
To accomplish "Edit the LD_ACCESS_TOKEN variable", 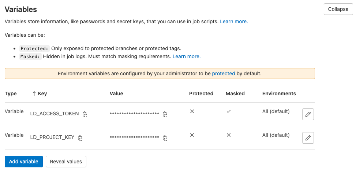I will 308,114.
